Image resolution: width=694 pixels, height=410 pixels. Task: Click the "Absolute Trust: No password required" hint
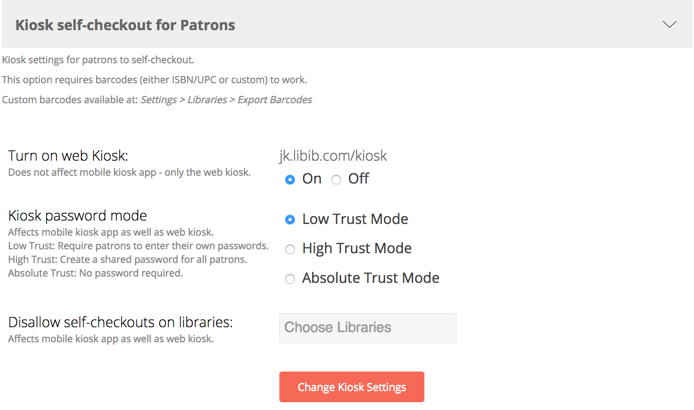95,273
